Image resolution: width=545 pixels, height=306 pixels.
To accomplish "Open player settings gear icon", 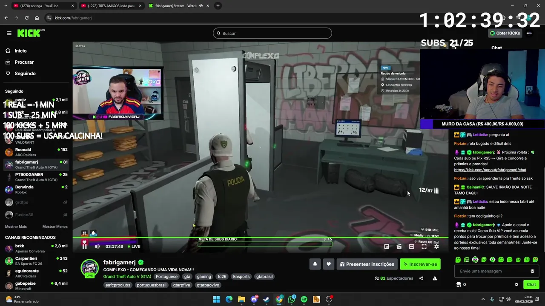I will pyautogui.click(x=436, y=246).
